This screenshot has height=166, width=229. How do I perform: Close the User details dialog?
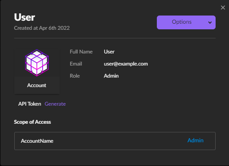[x=223, y=7]
